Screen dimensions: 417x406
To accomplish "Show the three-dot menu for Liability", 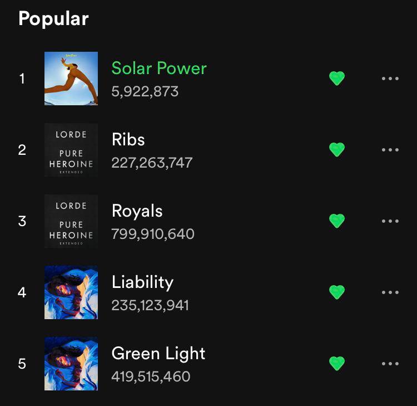I will click(390, 292).
